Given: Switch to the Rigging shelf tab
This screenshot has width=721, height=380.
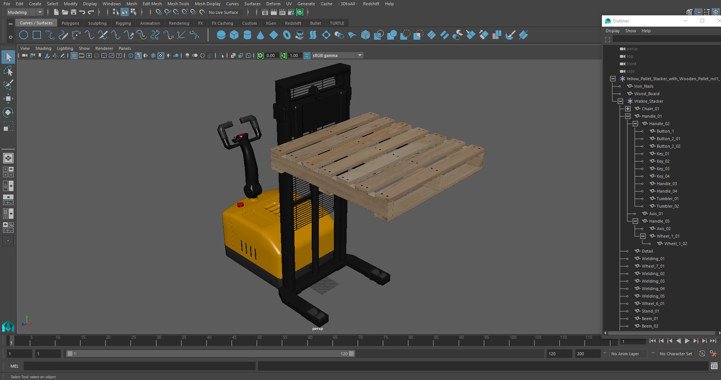Looking at the screenshot, I should (x=123, y=23).
